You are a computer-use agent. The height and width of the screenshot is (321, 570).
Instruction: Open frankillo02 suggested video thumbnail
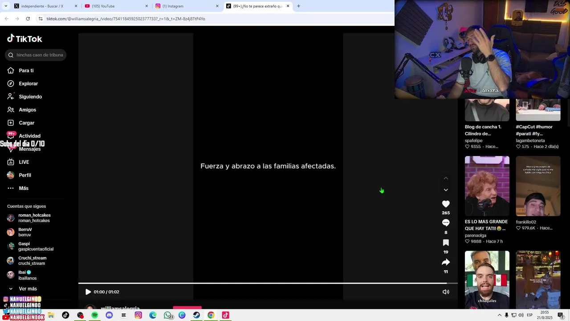click(538, 186)
